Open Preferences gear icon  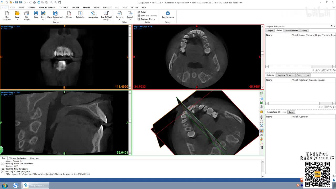click(x=168, y=13)
